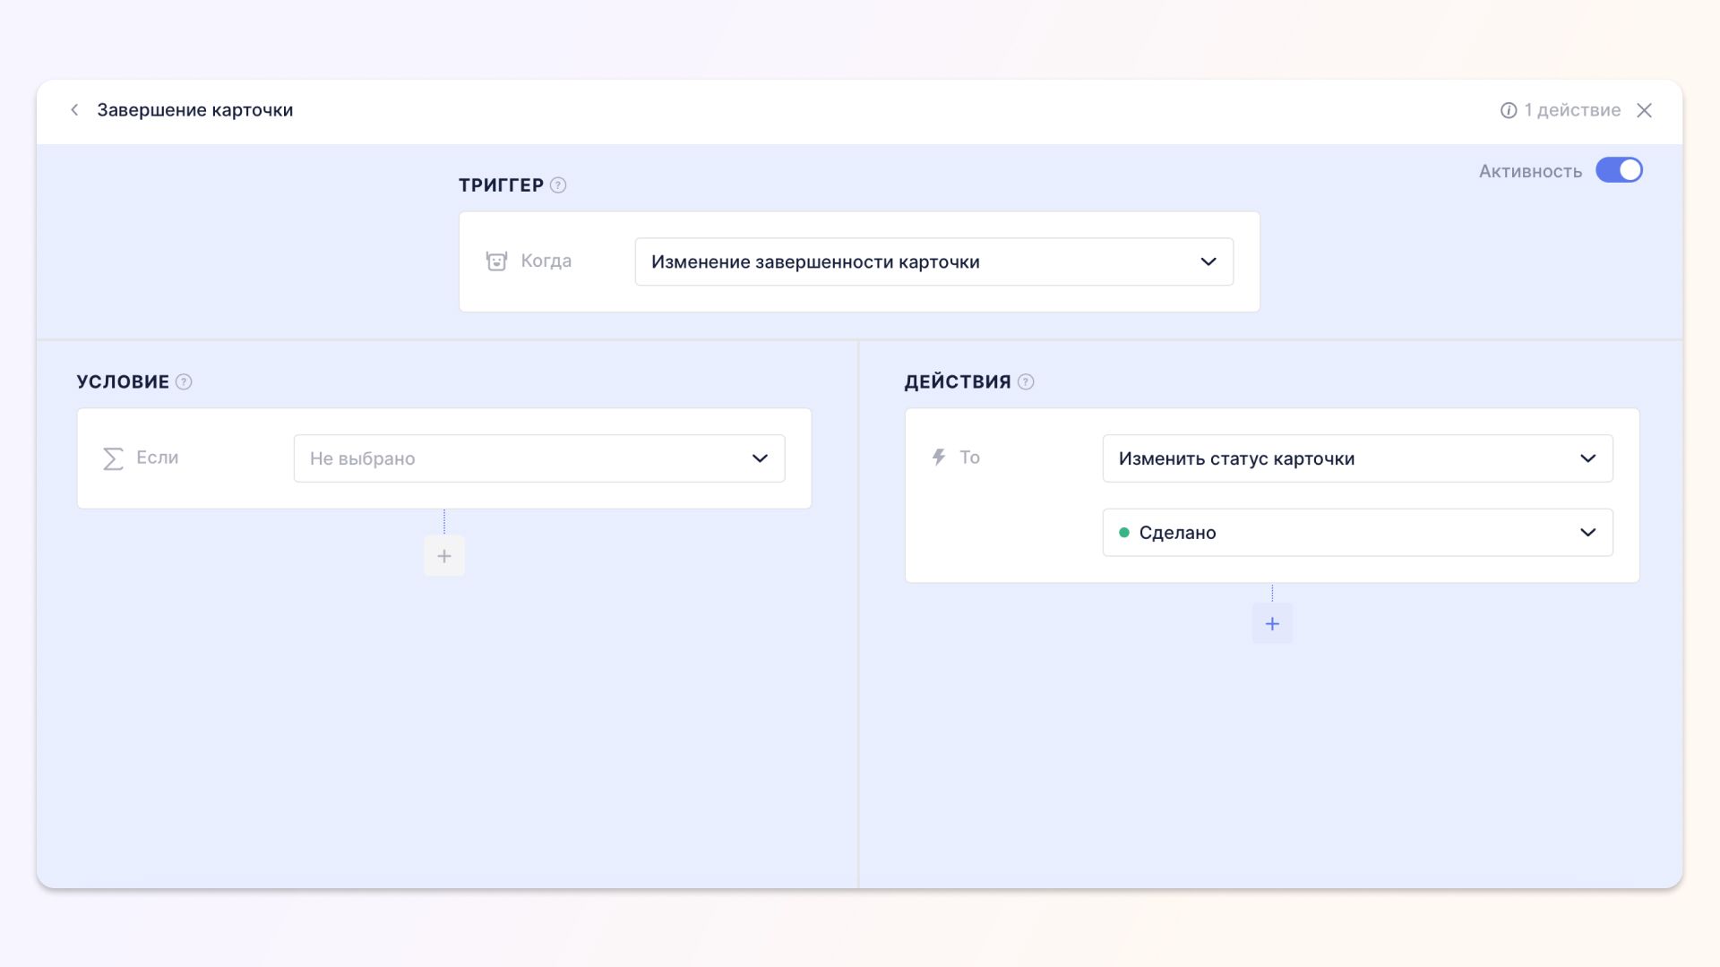
Task: Click the sigma icon beside Если
Action: pyautogui.click(x=113, y=458)
